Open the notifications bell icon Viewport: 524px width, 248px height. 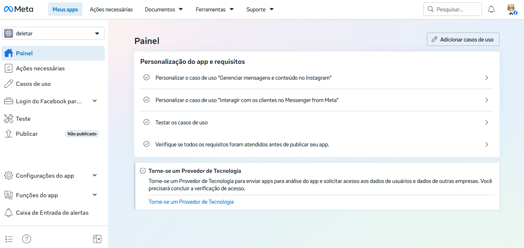(x=491, y=9)
